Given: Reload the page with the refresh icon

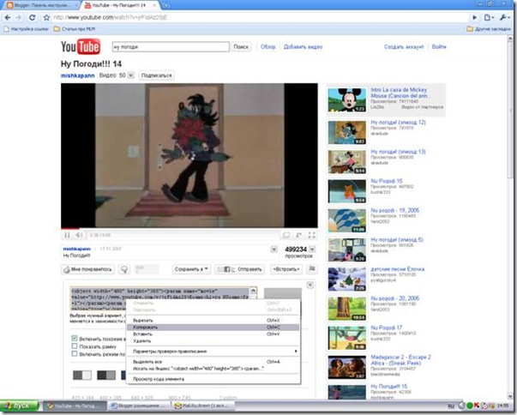Looking at the screenshot, I should [x=32, y=17].
